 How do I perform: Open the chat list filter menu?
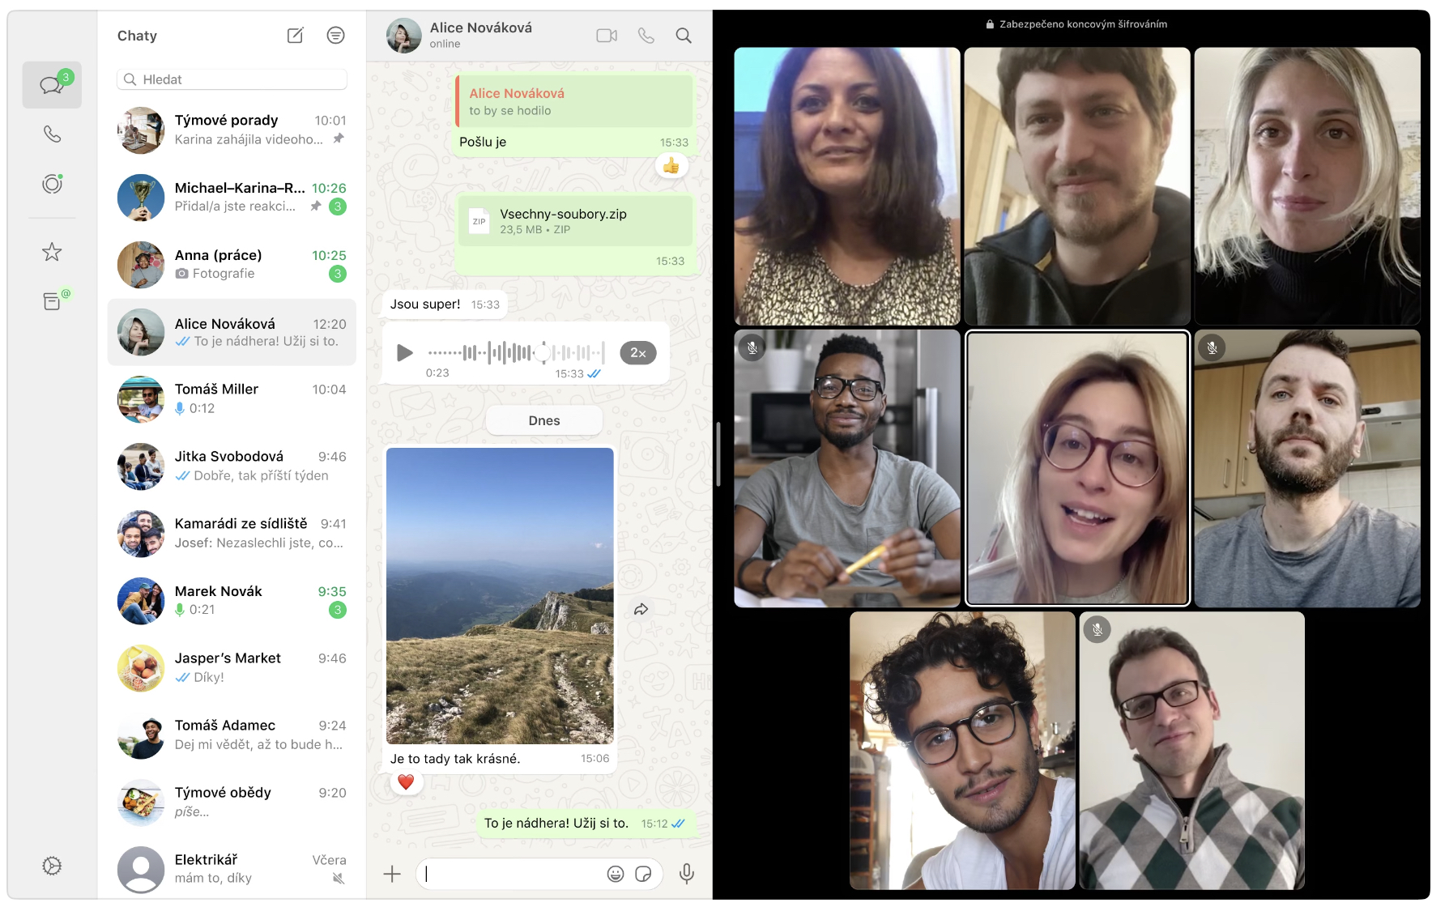point(335,35)
